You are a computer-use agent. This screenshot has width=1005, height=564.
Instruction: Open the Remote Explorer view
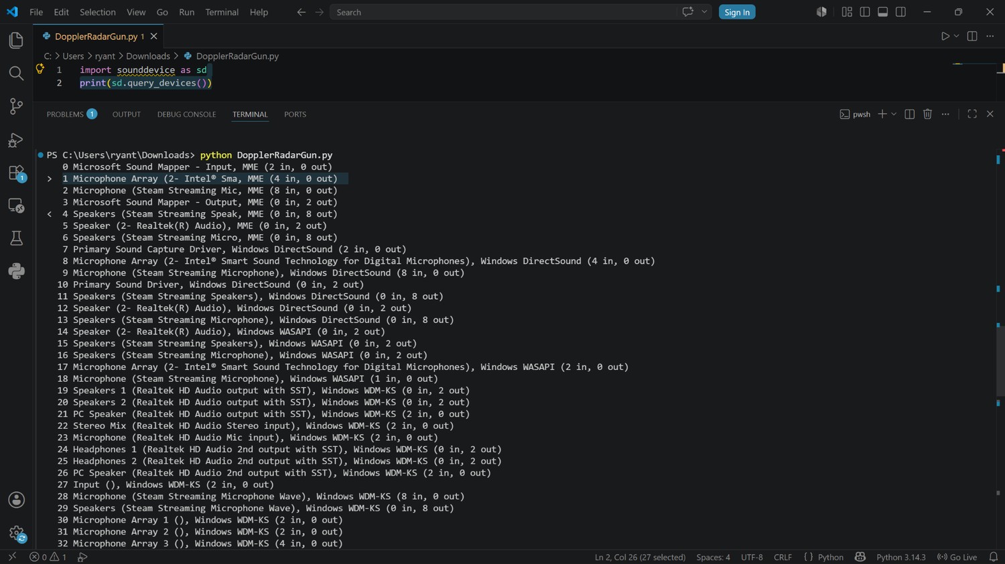coord(16,205)
